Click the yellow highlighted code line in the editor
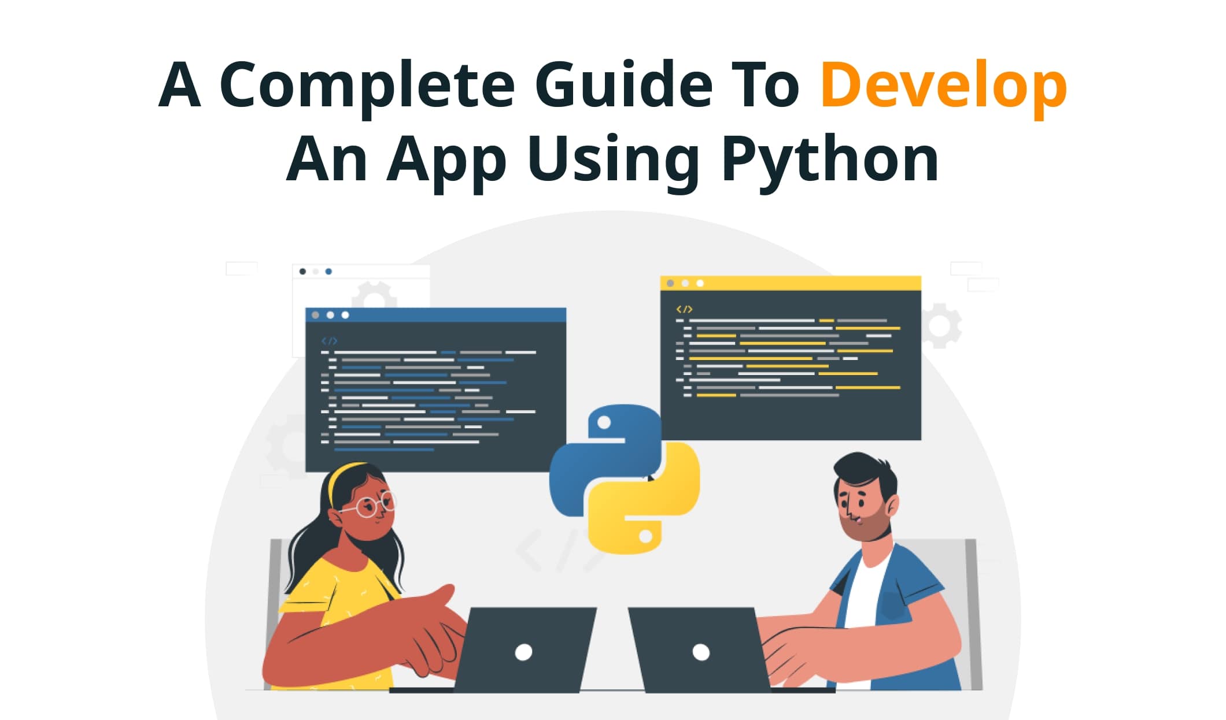1226x720 pixels. click(x=750, y=358)
